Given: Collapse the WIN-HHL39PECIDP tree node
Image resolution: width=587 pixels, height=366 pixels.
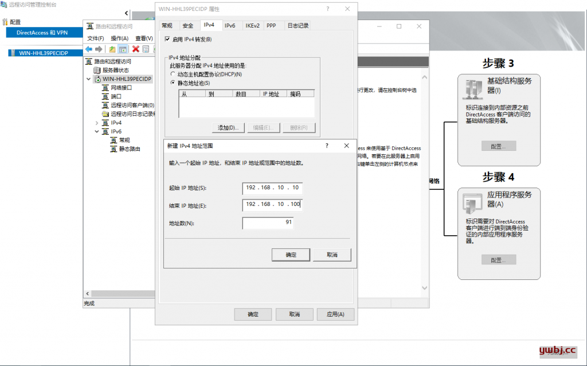Looking at the screenshot, I should (89, 79).
